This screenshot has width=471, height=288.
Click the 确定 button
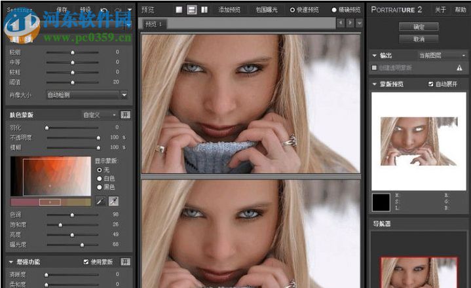419,27
